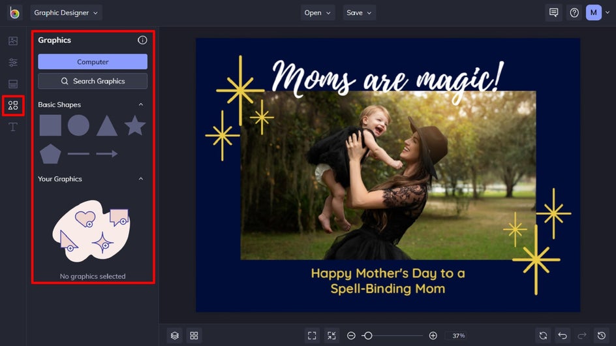Viewport: 616px width, 346px height.
Task: Open the Image Manager sidebar icon
Action: pos(13,41)
